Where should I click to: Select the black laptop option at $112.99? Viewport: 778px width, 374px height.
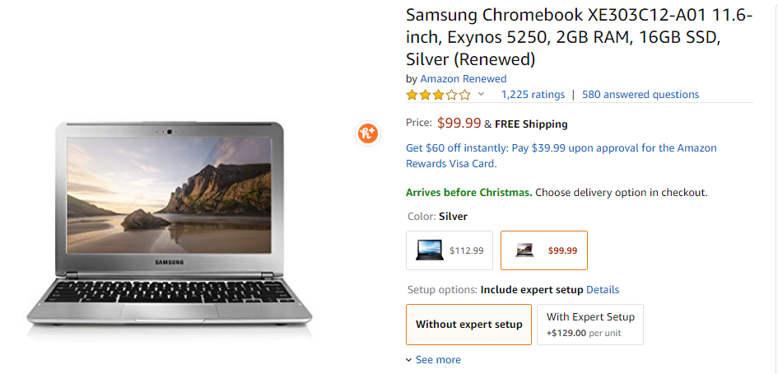pyautogui.click(x=450, y=250)
